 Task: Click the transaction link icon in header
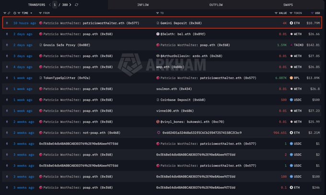pos(9,13)
